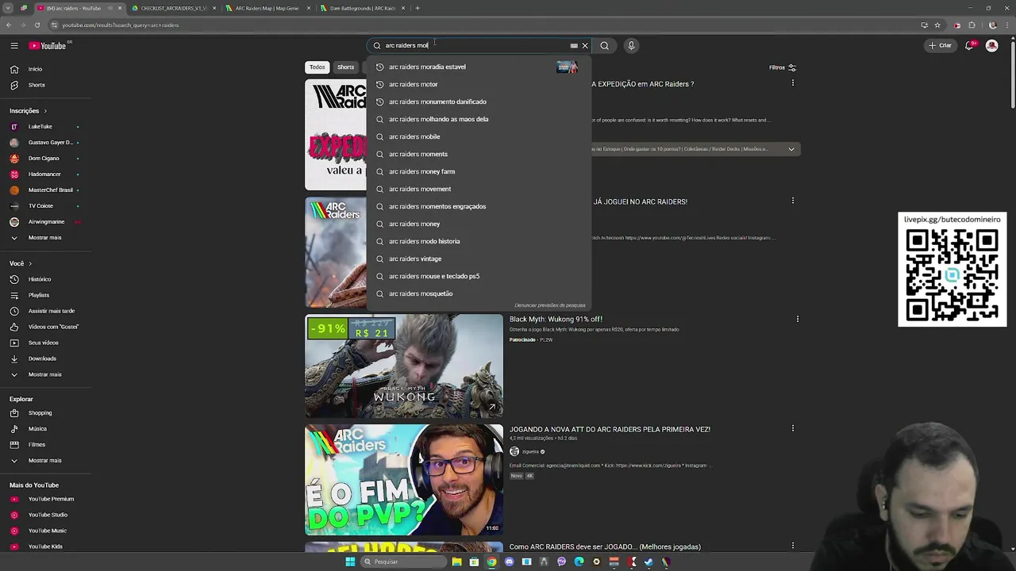This screenshot has width=1016, height=571.
Task: Open options for JOGANDO A NOVA ATT video
Action: point(792,429)
